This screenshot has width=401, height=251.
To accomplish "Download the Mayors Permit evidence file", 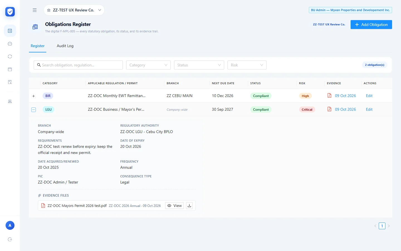I will [x=189, y=206].
